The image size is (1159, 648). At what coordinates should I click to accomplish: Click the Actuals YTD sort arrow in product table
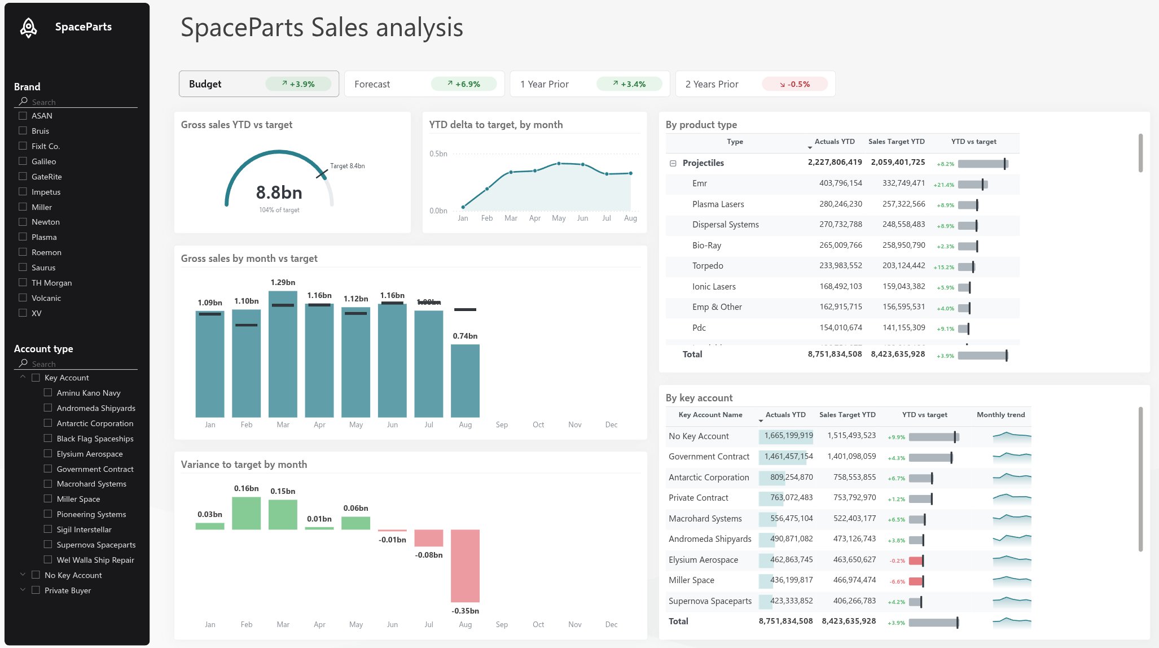click(810, 148)
